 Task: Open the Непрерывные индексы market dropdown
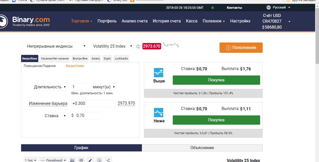click(54, 46)
